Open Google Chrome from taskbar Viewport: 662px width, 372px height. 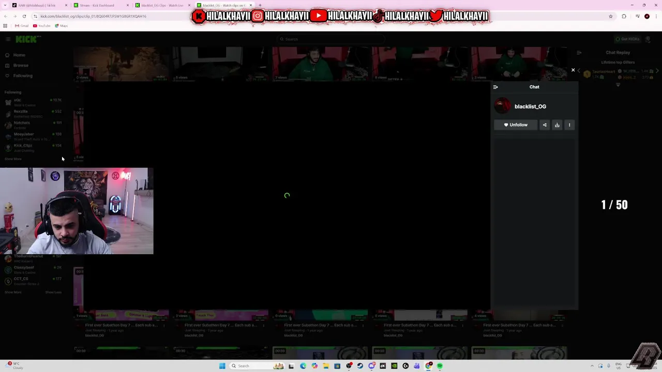[x=428, y=366]
